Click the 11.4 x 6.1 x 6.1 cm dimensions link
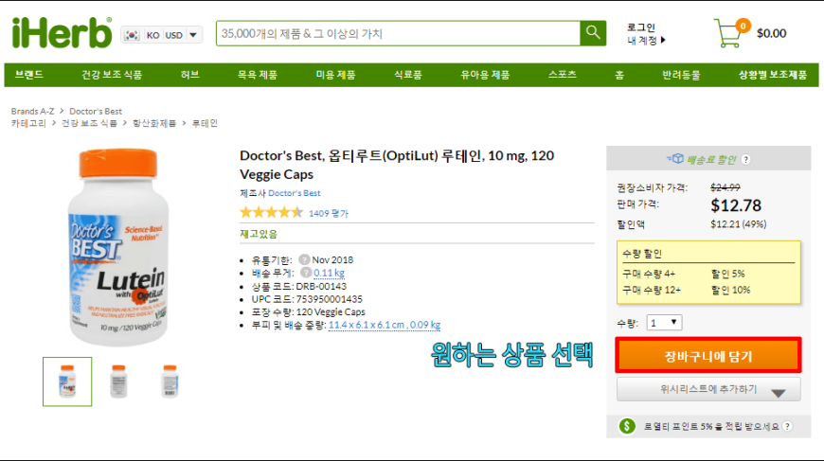 tap(385, 325)
